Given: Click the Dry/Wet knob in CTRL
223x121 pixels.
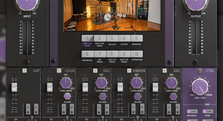Looking at the screenshot, I should pyautogui.click(x=200, y=86).
